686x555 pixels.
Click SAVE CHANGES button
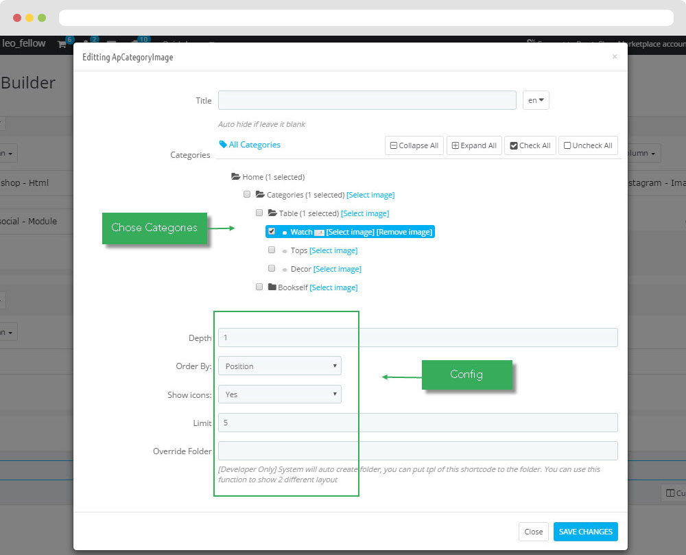(585, 532)
